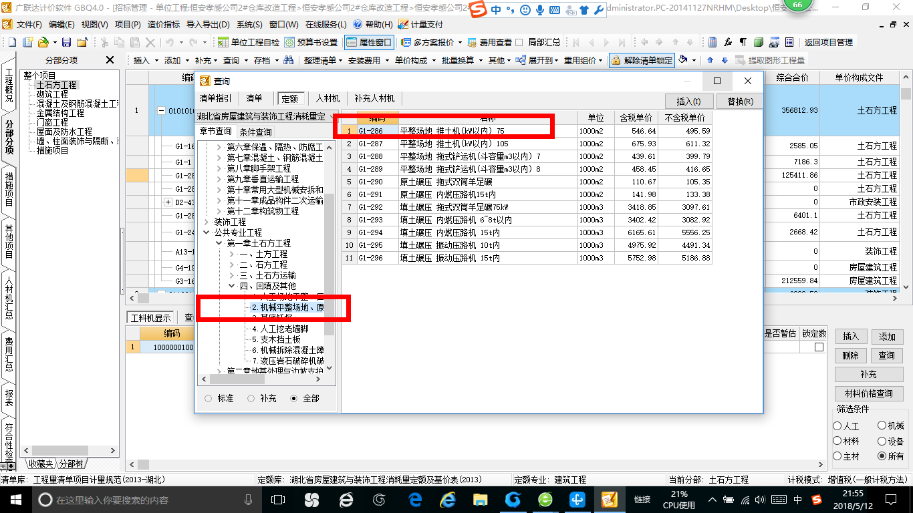This screenshot has height=513, width=913.
Task: Click the Save floppy disk icon
Action: (x=66, y=42)
